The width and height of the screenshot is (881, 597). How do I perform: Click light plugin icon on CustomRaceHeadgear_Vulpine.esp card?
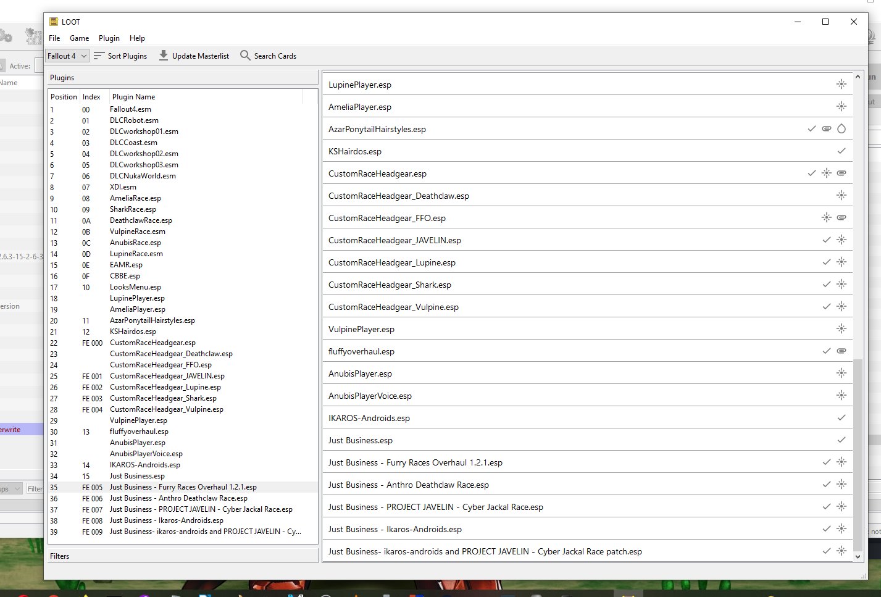(841, 306)
